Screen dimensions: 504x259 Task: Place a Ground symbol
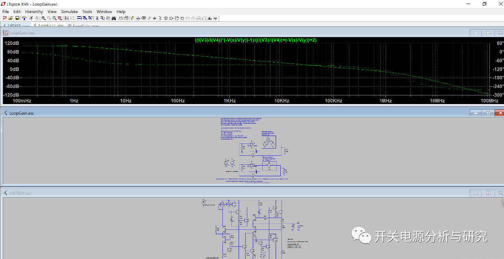point(138,18)
